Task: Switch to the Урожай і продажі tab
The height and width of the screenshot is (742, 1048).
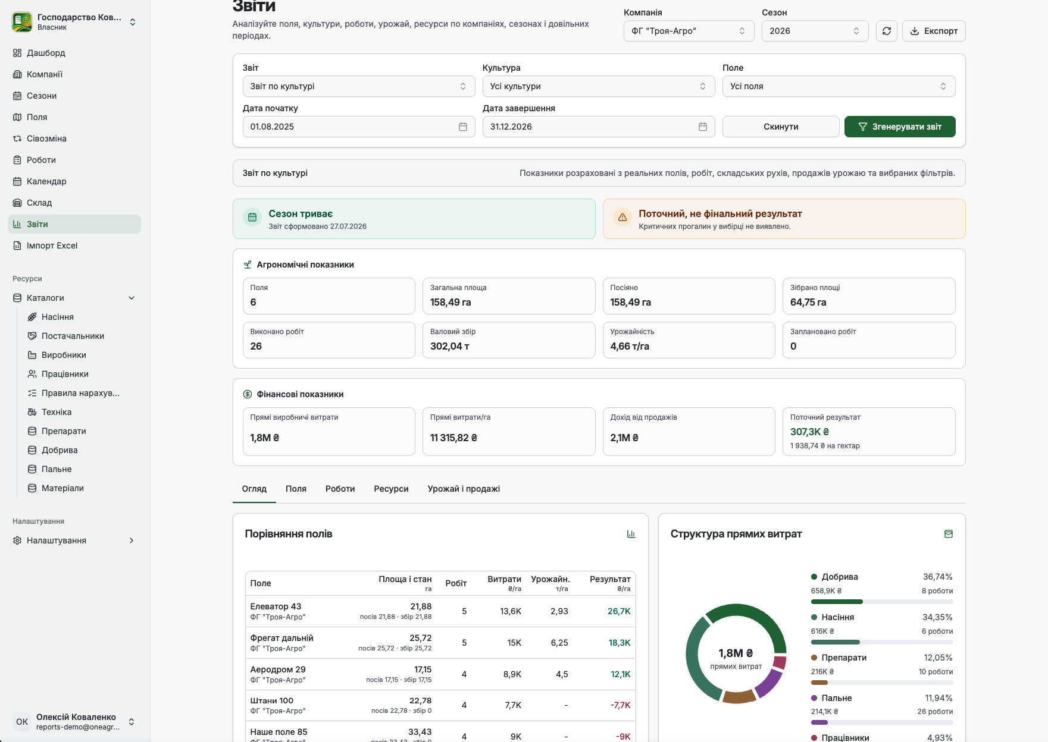Action: pos(464,489)
